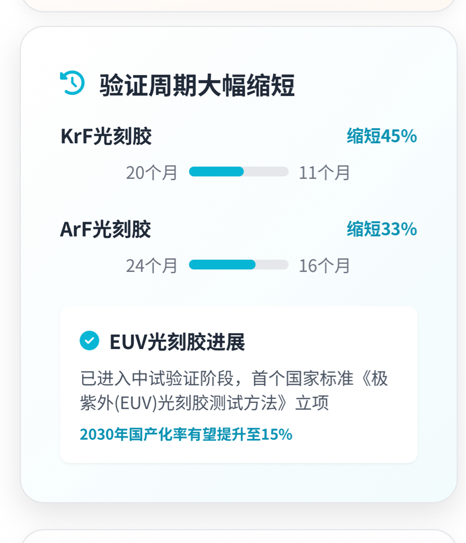Click the ArF progress bar
Screen dimensions: 466x543
coord(239,265)
